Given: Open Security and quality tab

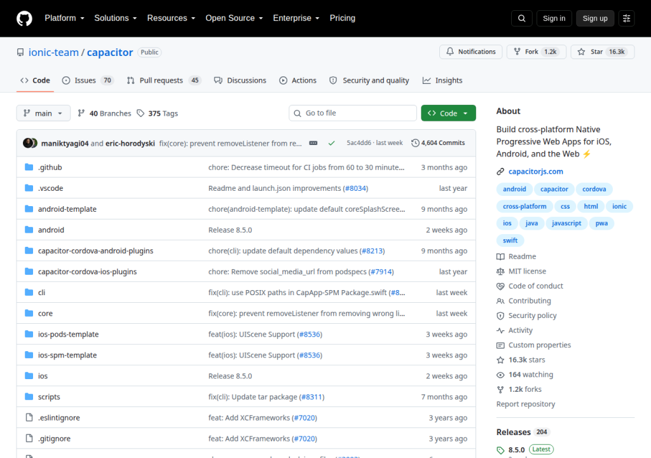Looking at the screenshot, I should tap(369, 81).
